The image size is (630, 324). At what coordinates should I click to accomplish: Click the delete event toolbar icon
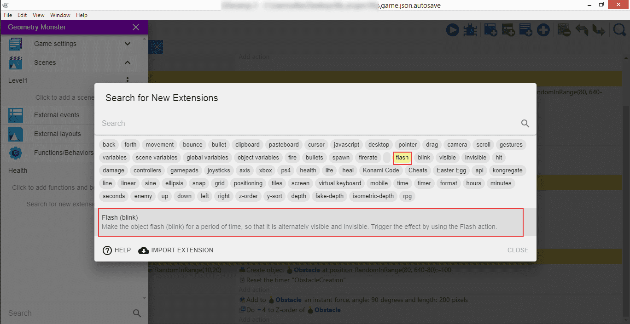point(564,30)
